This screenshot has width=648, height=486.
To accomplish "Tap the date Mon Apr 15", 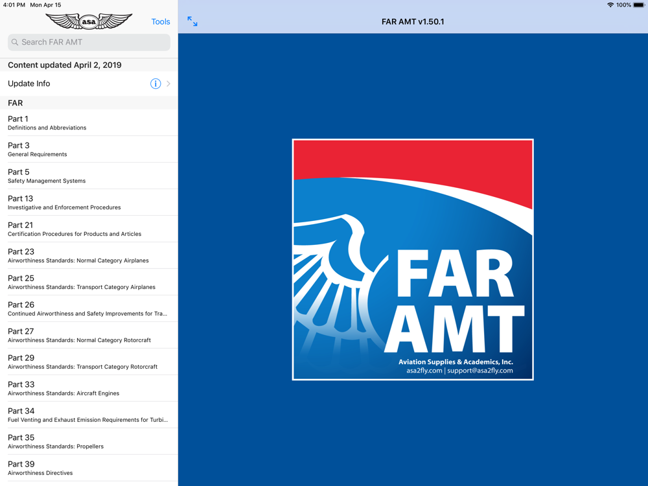I will click(45, 5).
